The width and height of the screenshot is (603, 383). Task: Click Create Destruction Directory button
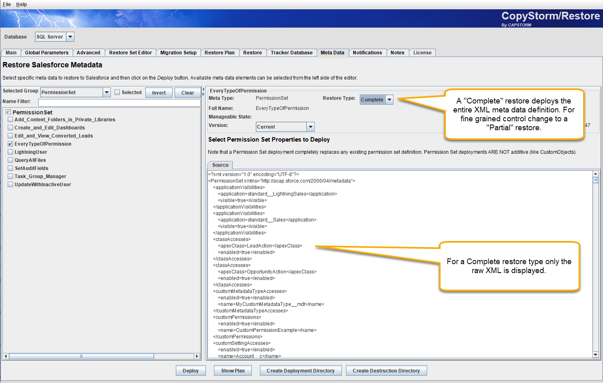(x=386, y=371)
